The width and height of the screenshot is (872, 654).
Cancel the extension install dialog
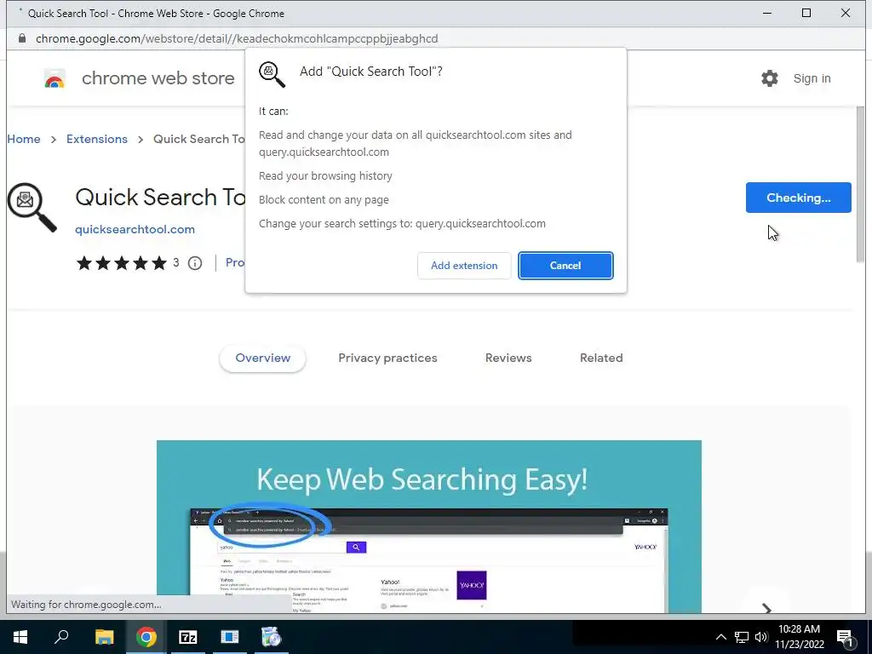tap(565, 266)
